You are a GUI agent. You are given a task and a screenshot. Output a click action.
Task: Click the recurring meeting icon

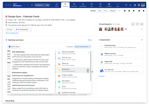pyautogui.click(x=25, y=20)
